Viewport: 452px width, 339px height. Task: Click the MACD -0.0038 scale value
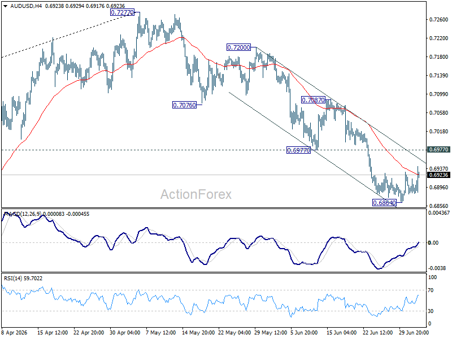(x=437, y=268)
